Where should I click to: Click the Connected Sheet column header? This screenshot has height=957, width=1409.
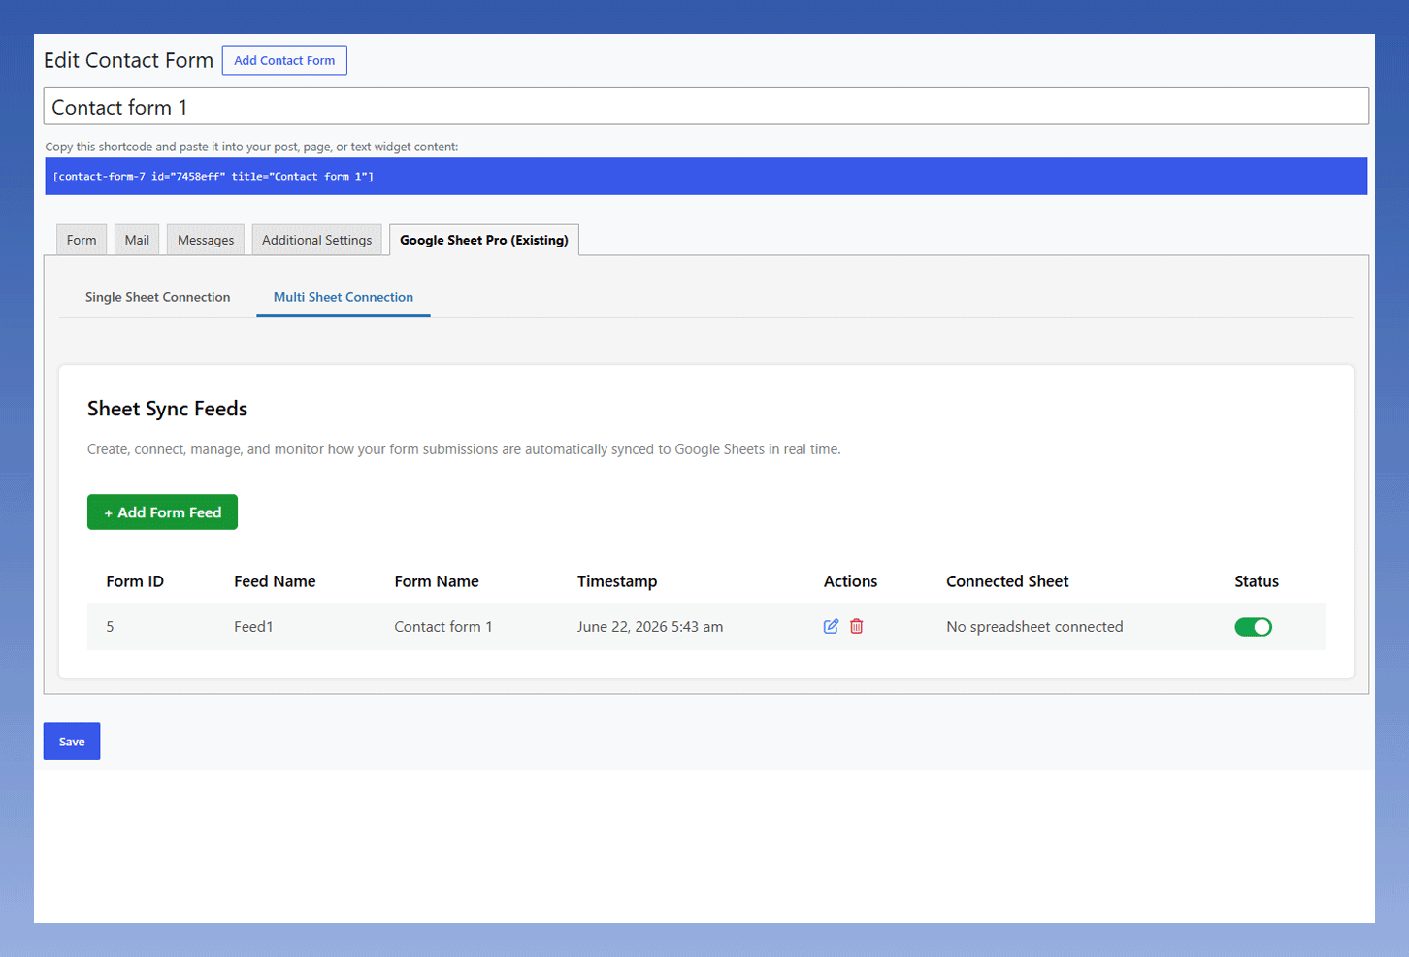pyautogui.click(x=1007, y=581)
